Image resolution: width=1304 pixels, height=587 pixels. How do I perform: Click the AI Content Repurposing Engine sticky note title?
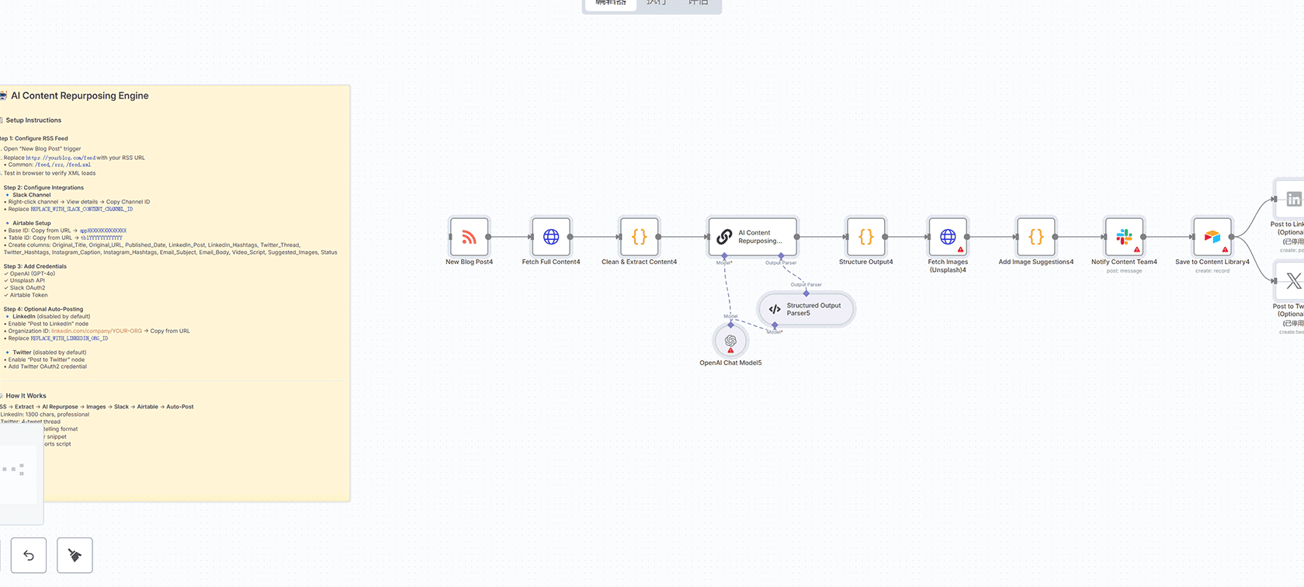tap(79, 96)
